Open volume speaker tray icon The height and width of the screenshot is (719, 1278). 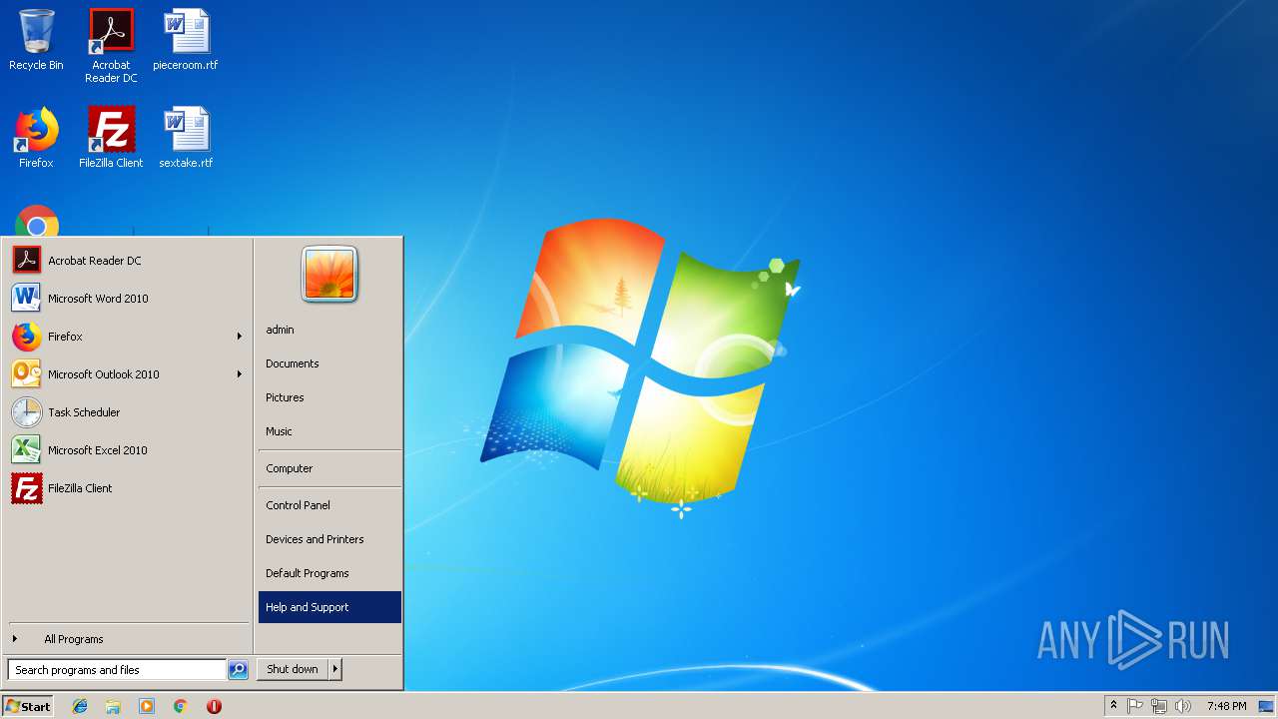[1183, 706]
